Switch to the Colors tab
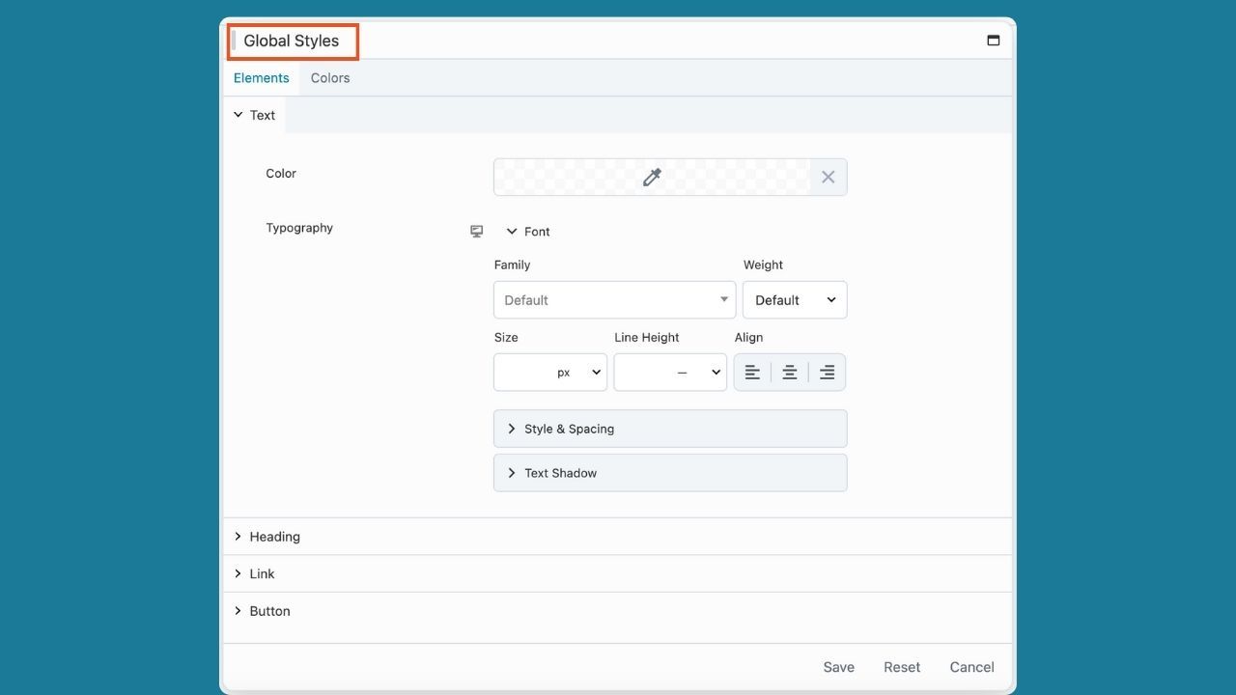 click(x=330, y=78)
